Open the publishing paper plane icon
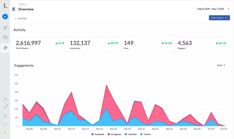Screen dimensions: 234x139 (x=5, y=27)
